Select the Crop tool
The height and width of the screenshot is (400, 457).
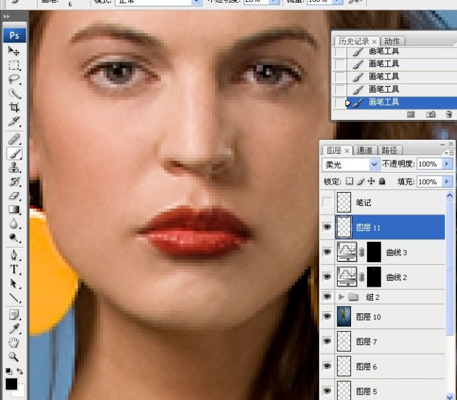pos(14,107)
